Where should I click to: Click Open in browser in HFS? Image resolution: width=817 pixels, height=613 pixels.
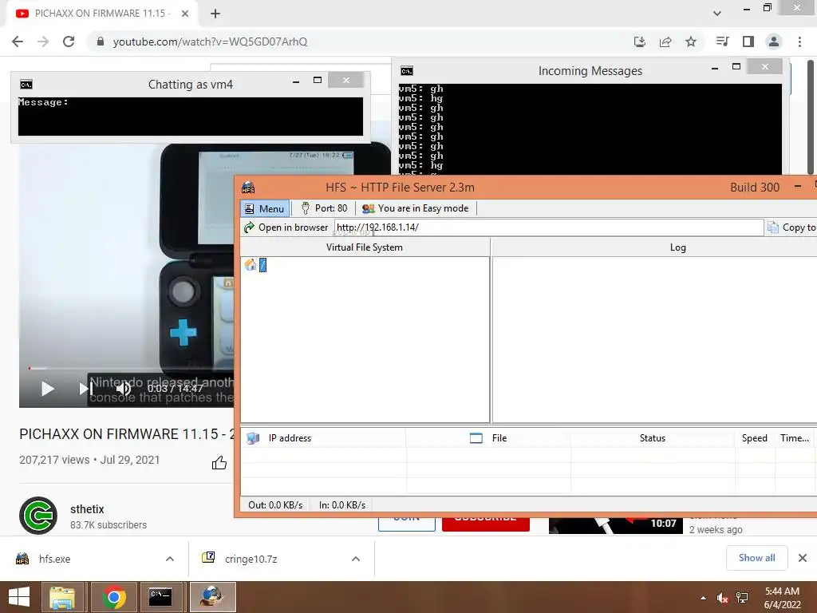[x=286, y=227]
